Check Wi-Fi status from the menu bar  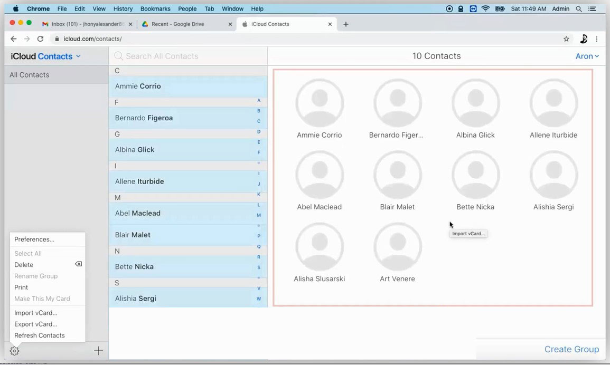coord(485,8)
